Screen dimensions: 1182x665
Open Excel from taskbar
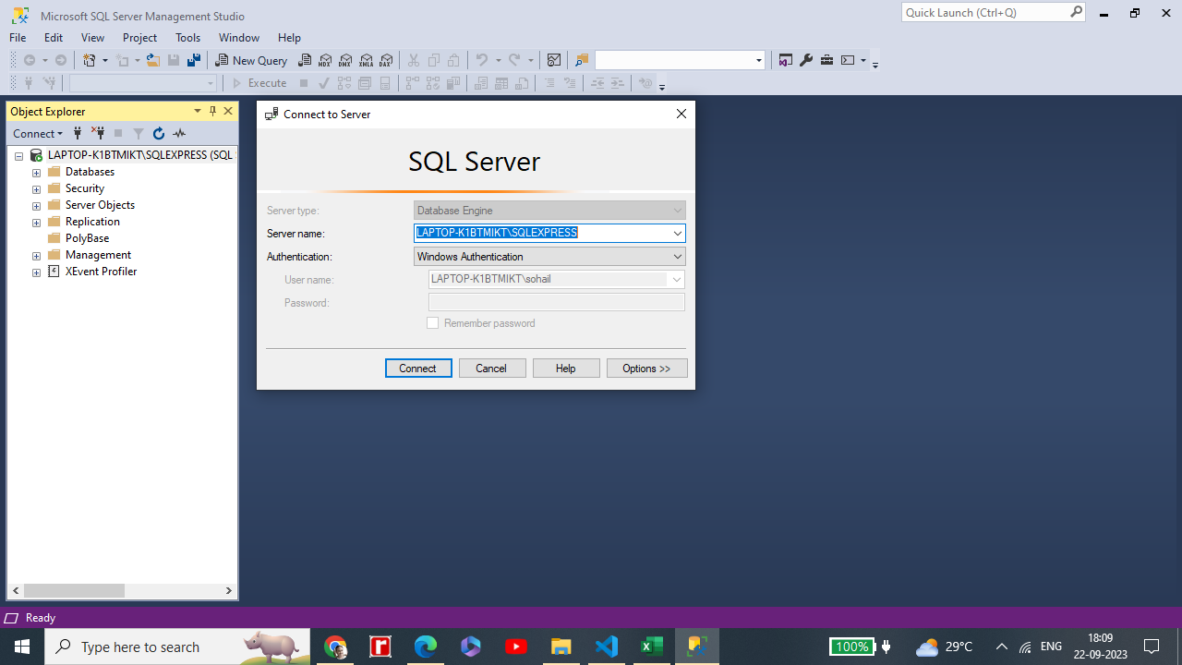click(652, 647)
